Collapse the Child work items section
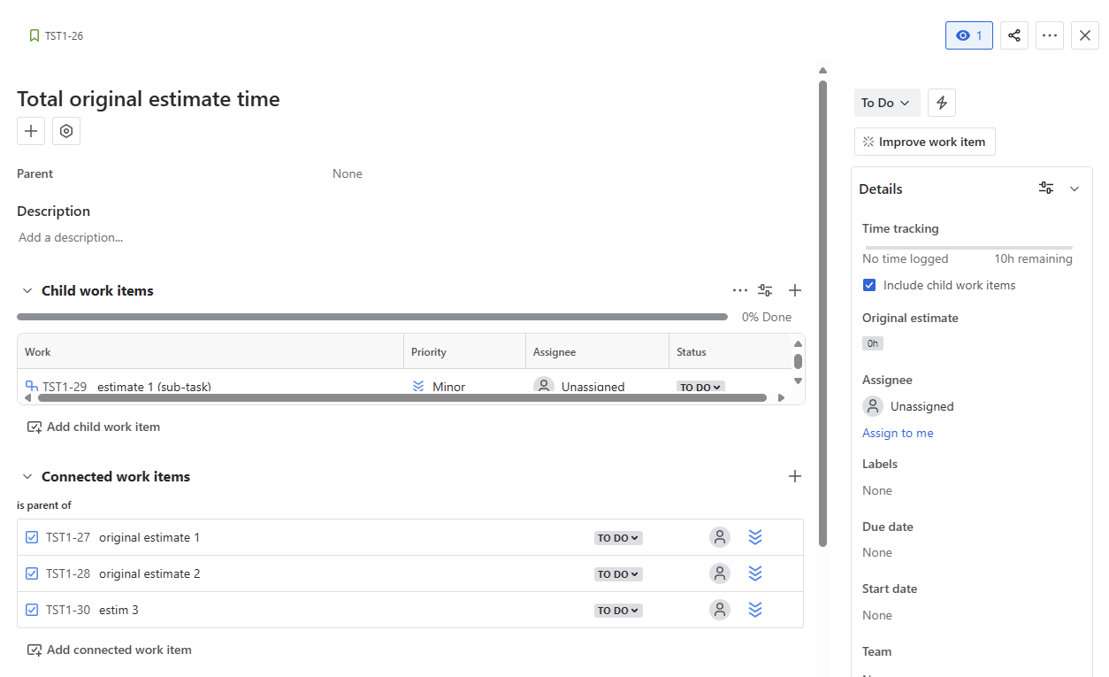The height and width of the screenshot is (677, 1109). tap(27, 290)
